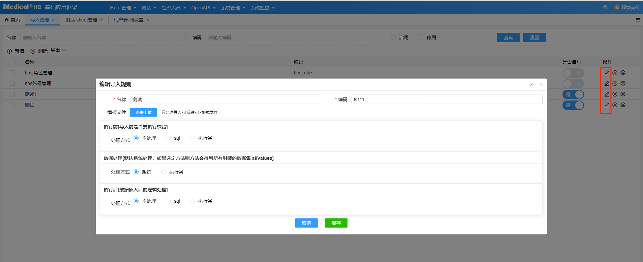Select 启用 radio in search filter

coord(393,38)
